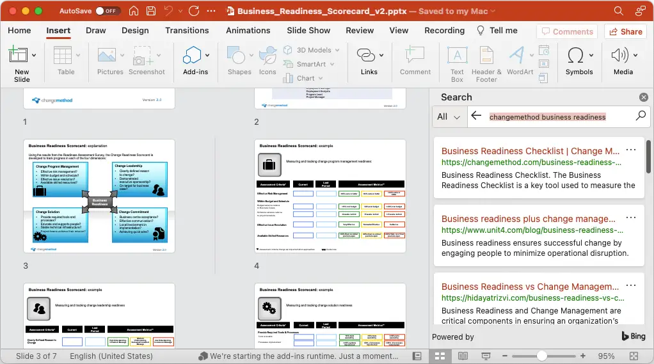The width and height of the screenshot is (654, 364).
Task: Click the Save disk icon
Action: click(151, 11)
